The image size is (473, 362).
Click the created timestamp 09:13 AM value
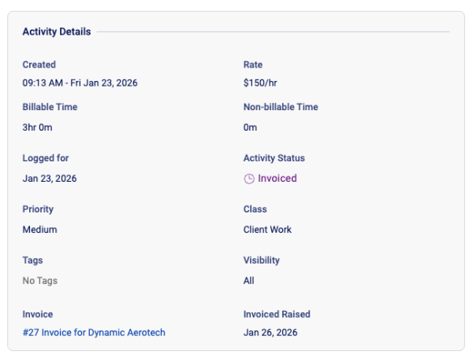click(80, 83)
